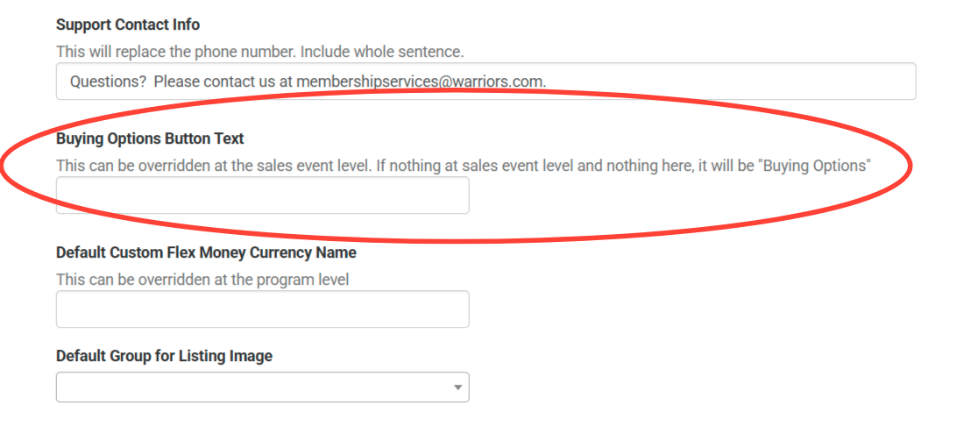Viewport: 971px width, 426px height.
Task: Focus the Default Custom Flex Money Currency Name field
Action: click(263, 309)
